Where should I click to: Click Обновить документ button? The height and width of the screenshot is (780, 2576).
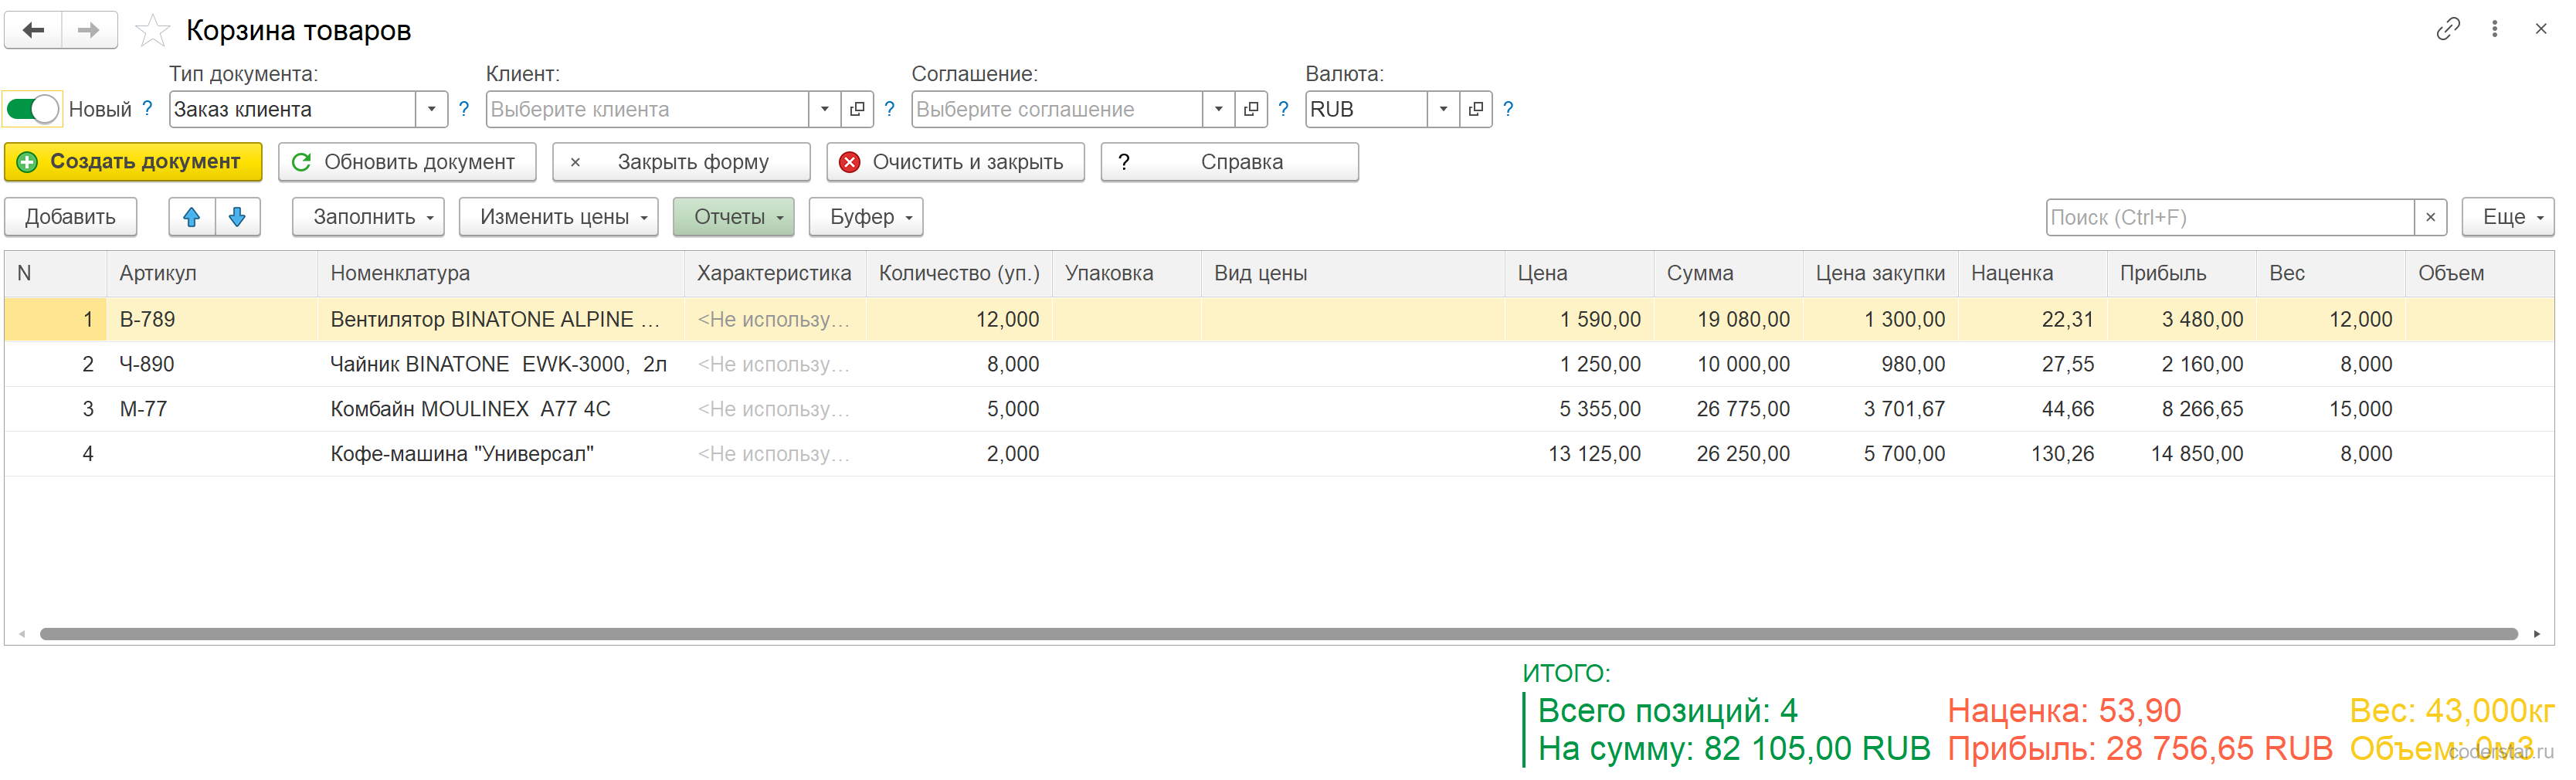[x=407, y=162]
